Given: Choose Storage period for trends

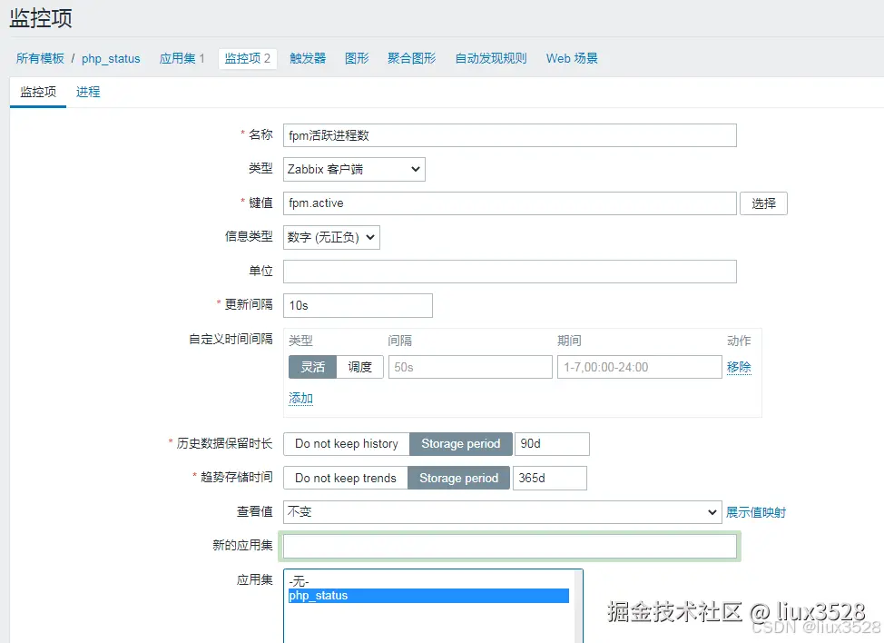Looking at the screenshot, I should (458, 479).
